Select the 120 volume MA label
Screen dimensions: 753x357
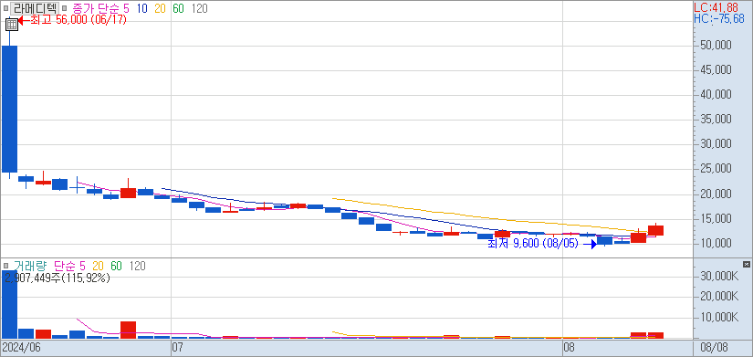click(x=137, y=266)
